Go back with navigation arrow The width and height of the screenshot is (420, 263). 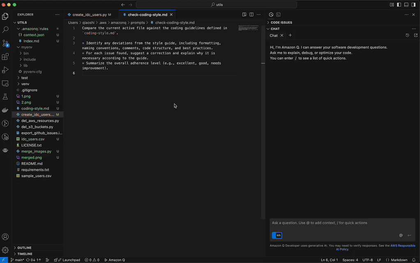tap(123, 5)
